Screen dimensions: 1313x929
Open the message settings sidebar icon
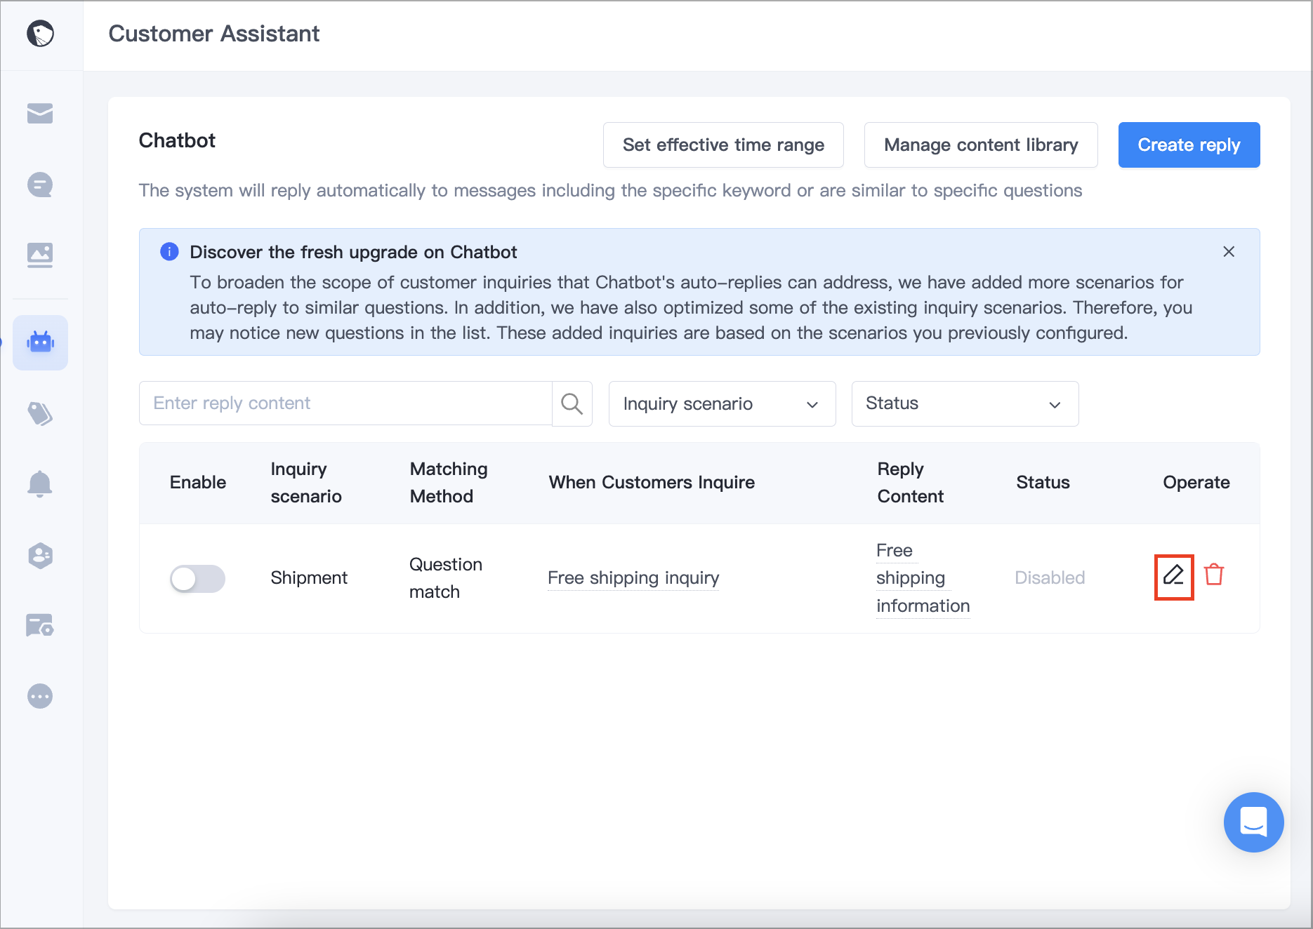pos(40,624)
